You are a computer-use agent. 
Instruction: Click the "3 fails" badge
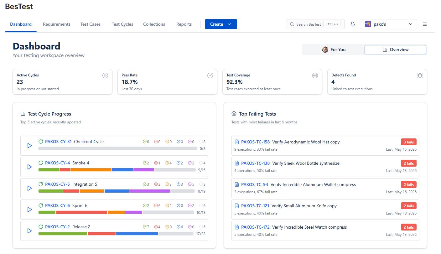[409, 142]
